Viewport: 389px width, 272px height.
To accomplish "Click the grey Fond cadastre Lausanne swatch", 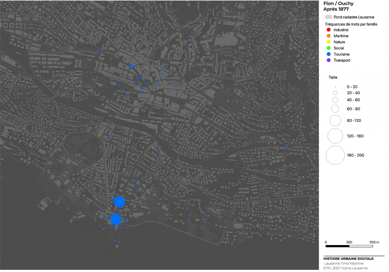I will (329, 17).
